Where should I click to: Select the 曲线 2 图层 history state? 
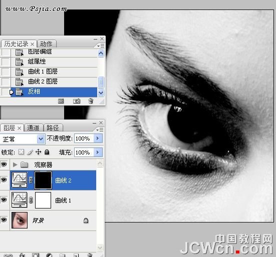54,81
